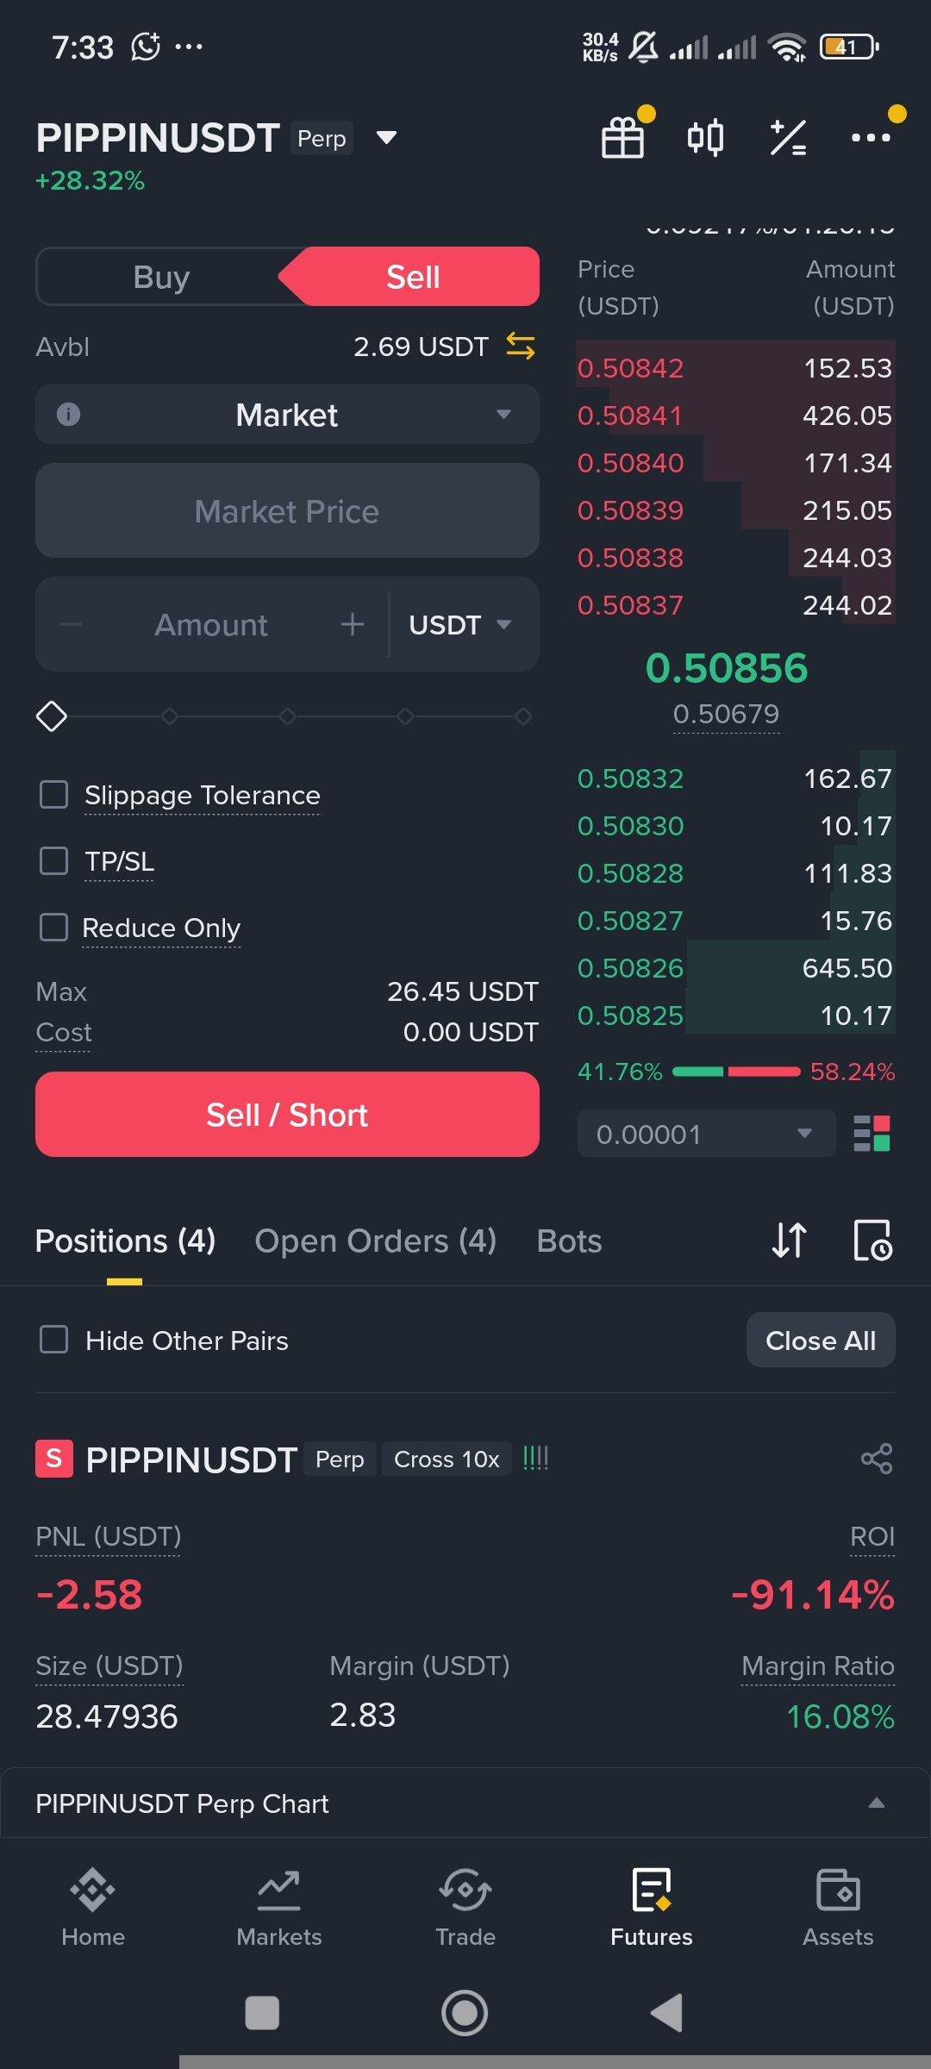Click the rightmost amount slider node

tap(522, 716)
